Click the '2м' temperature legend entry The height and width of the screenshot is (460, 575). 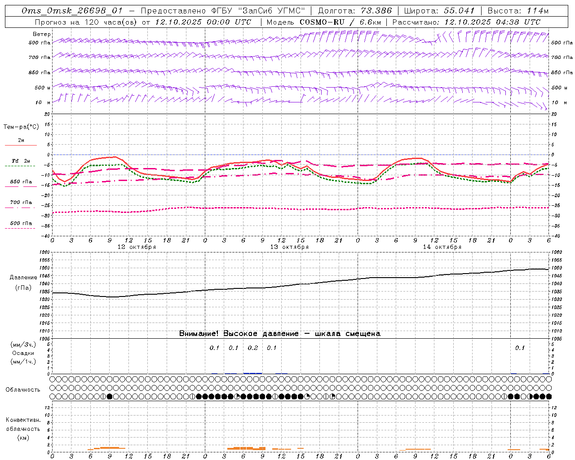pos(21,141)
